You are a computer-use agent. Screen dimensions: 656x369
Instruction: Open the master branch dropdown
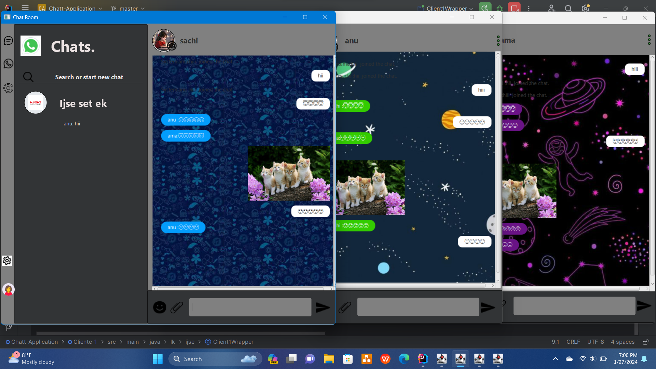pos(129,8)
